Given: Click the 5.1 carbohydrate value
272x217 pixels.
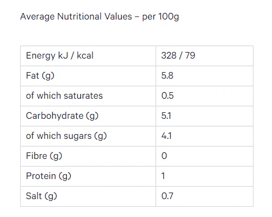Looking at the screenshot, I should pyautogui.click(x=166, y=116).
